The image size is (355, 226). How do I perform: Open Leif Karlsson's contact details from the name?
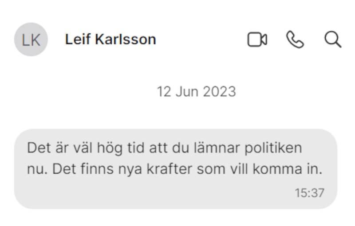coord(110,39)
